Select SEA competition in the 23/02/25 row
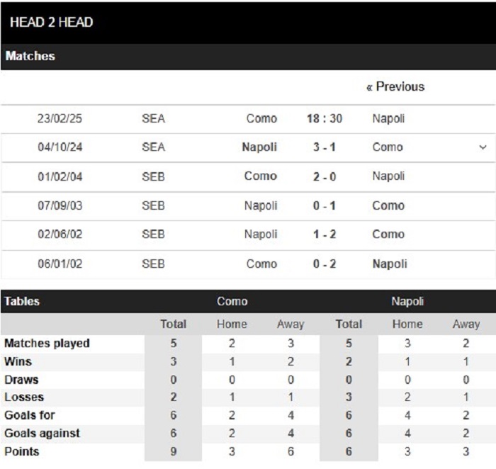This screenshot has height=469, width=496. pos(154,118)
